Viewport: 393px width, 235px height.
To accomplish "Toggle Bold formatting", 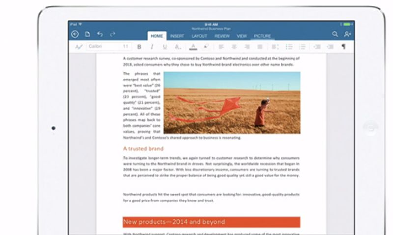I will pos(140,47).
